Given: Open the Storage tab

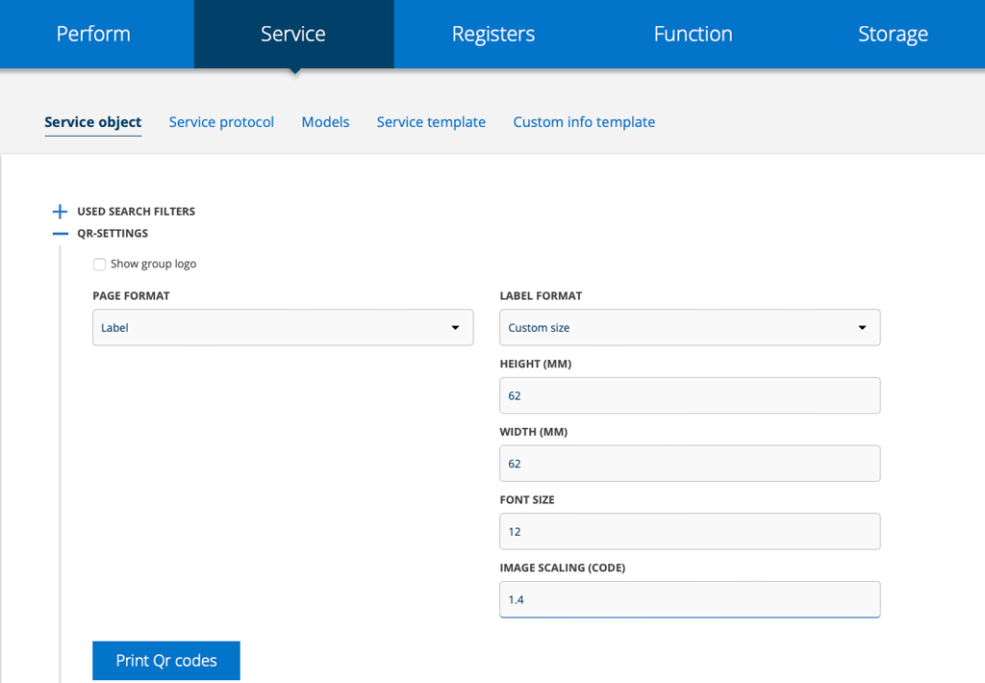Looking at the screenshot, I should [893, 34].
